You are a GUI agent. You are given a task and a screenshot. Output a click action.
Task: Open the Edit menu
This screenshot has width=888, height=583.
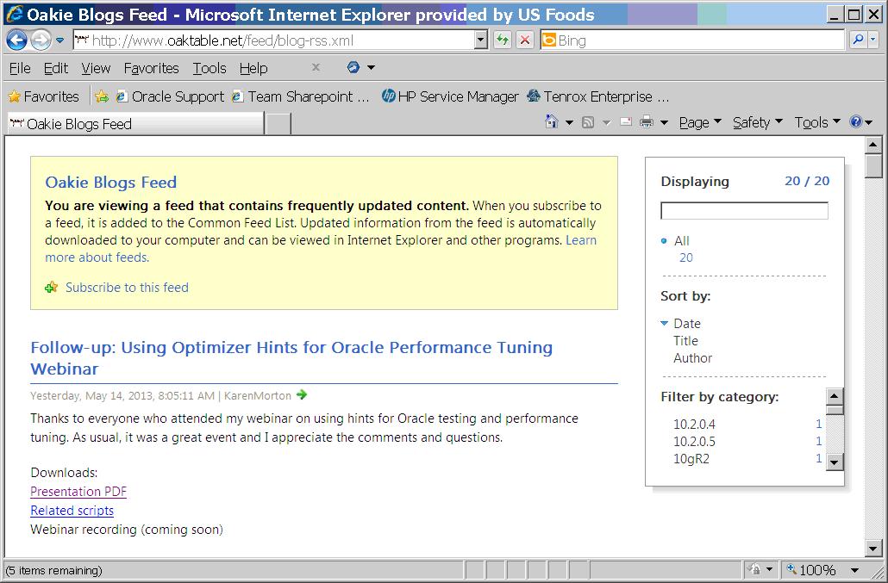pyautogui.click(x=55, y=68)
